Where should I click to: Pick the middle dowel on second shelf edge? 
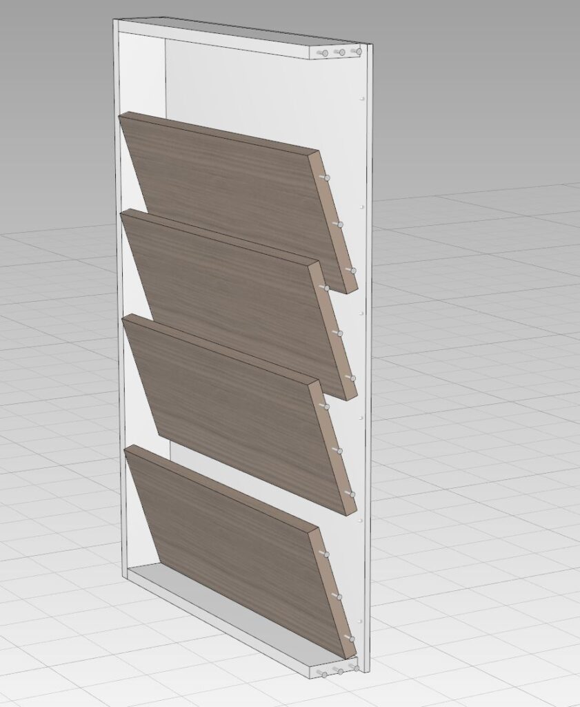339,333
